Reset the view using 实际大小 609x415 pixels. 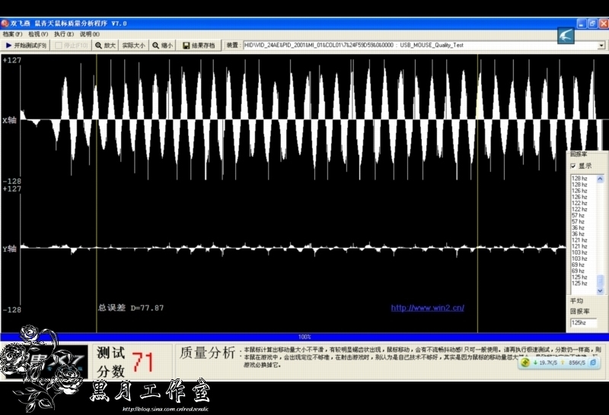click(x=134, y=46)
